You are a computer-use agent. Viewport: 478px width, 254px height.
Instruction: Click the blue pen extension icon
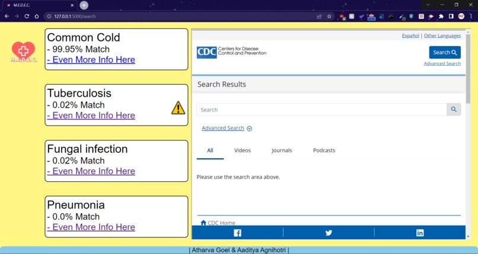click(x=401, y=17)
